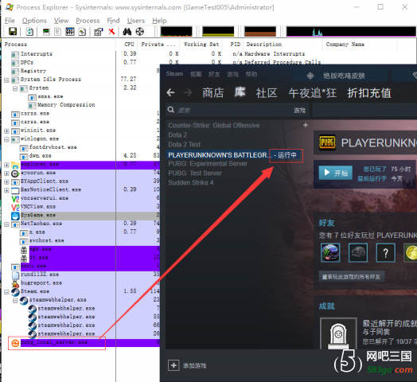Open the Find menu

[x=113, y=21]
